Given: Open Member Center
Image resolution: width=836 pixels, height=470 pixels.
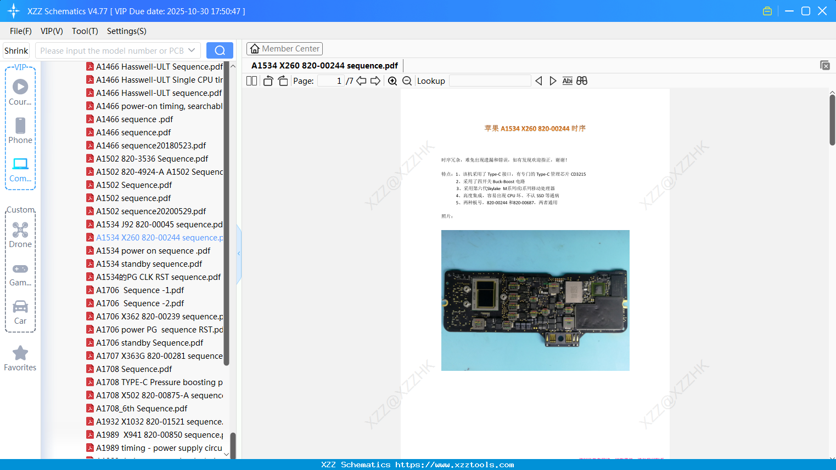Looking at the screenshot, I should click(x=284, y=49).
